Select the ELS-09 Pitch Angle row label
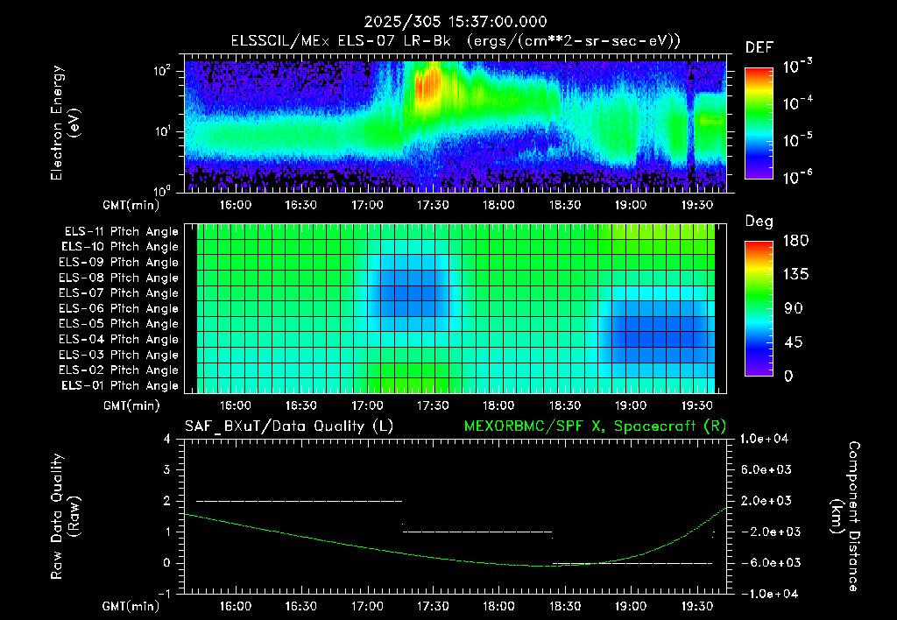 click(x=119, y=263)
